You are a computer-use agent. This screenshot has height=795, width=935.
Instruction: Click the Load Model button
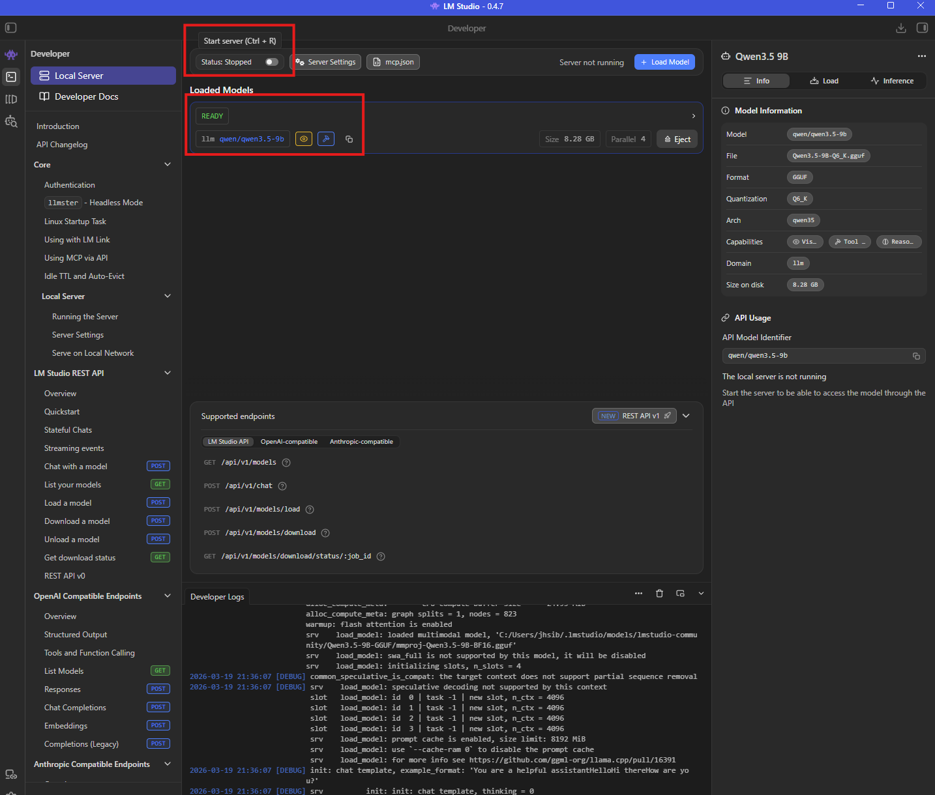tap(664, 62)
